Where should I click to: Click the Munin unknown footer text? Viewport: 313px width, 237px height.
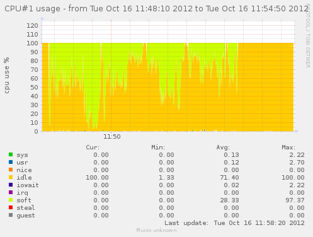[156, 230]
